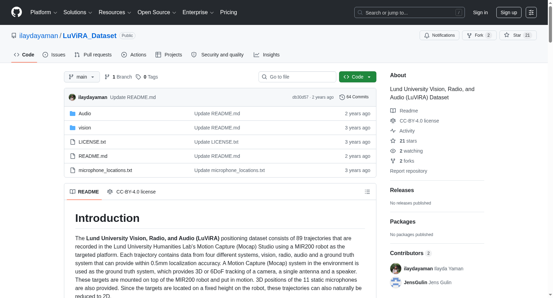553x298 pixels.
Task: Click ilaydayaman's contributor avatar
Action: tap(396, 269)
